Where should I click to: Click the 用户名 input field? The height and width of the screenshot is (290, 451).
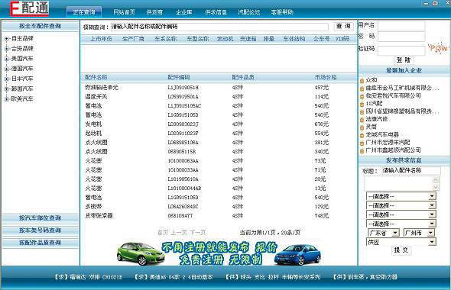(x=401, y=25)
